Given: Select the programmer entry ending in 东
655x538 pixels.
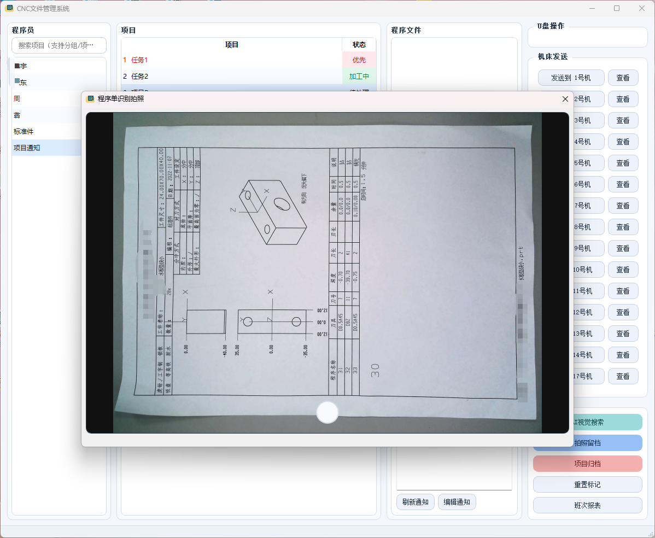Looking at the screenshot, I should tap(59, 83).
